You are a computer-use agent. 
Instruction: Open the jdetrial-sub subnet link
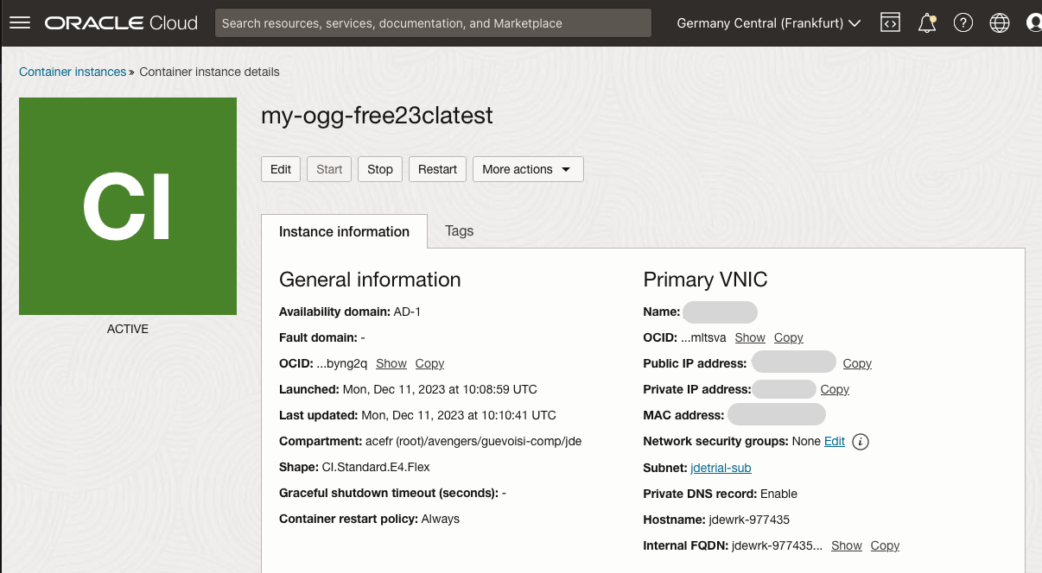coord(721,468)
